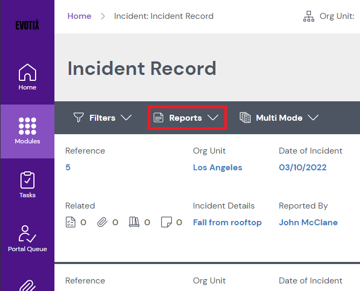The image size is (360, 291).
Task: Expand the Filters dropdown
Action: click(102, 117)
